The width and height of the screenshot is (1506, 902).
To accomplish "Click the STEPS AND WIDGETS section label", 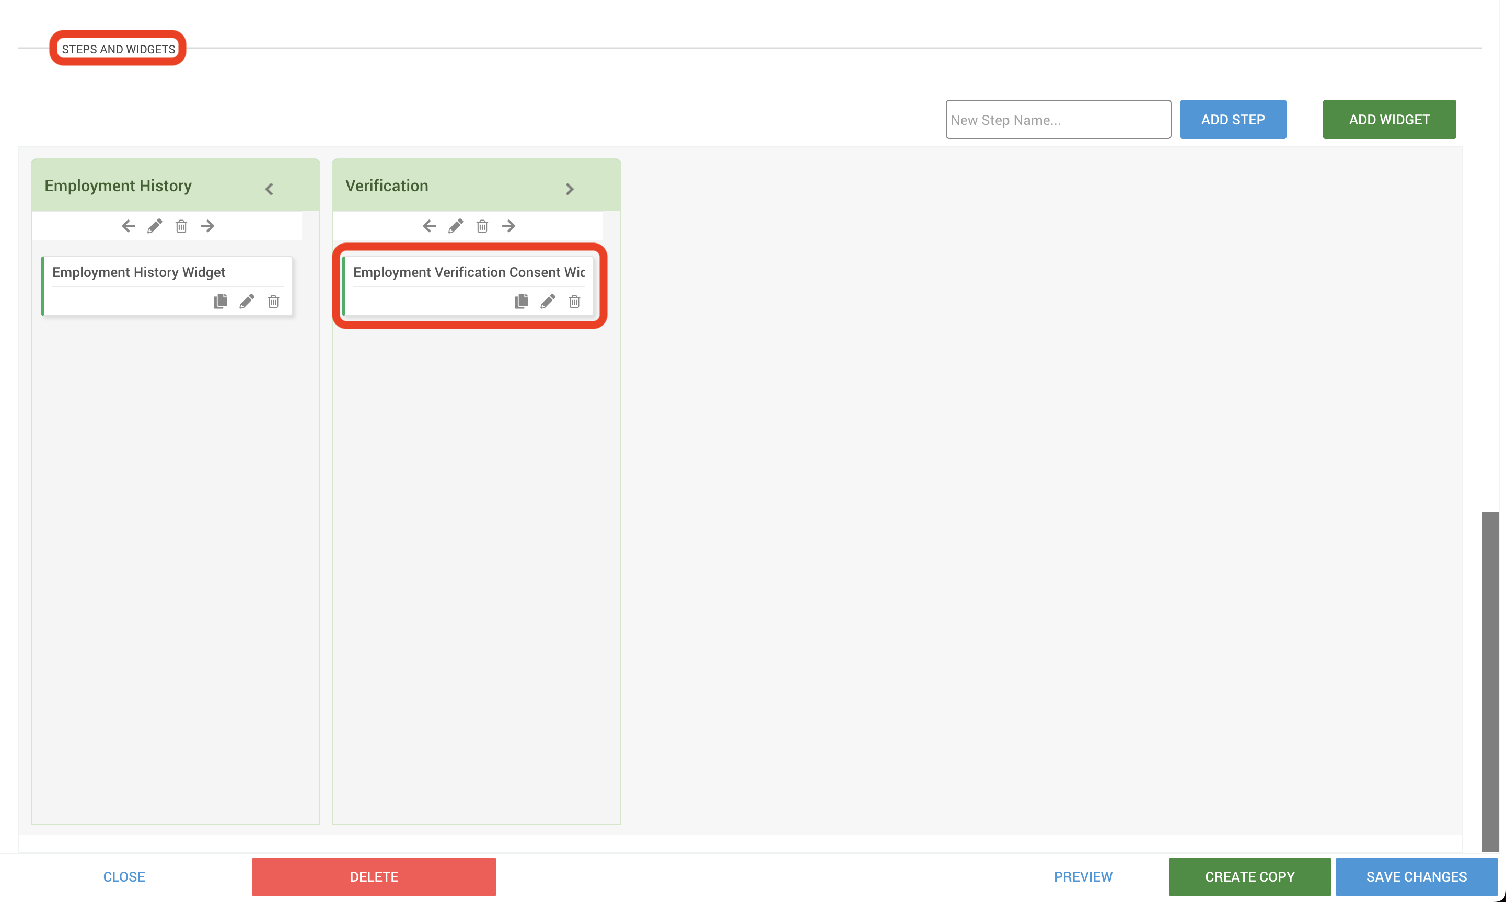I will coord(119,49).
